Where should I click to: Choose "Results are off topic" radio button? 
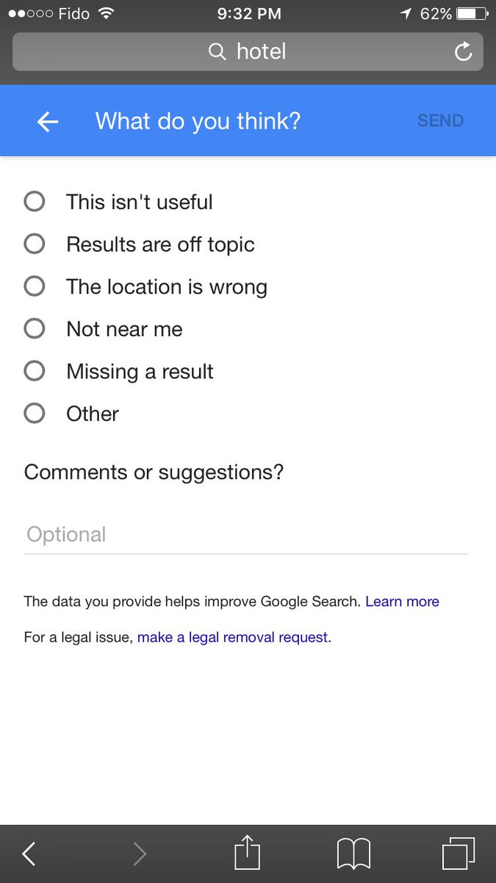click(x=35, y=244)
